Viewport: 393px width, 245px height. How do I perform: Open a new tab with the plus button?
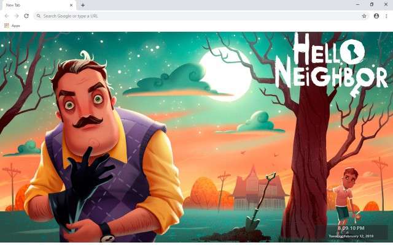click(83, 5)
